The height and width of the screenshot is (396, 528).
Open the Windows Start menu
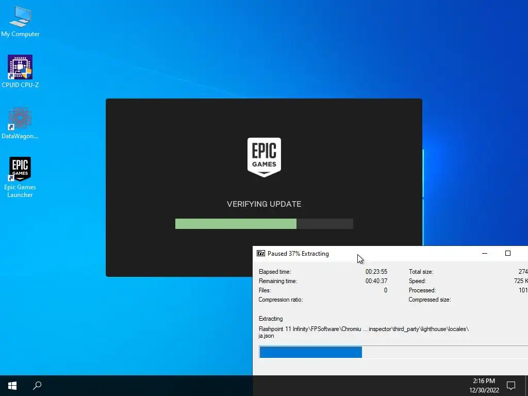pyautogui.click(x=12, y=386)
